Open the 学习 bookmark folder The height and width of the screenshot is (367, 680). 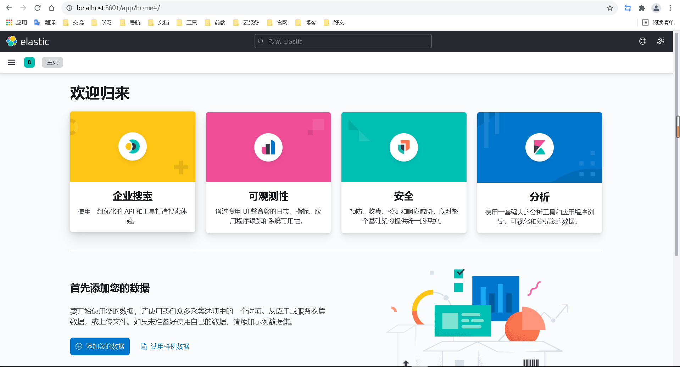[x=102, y=22]
